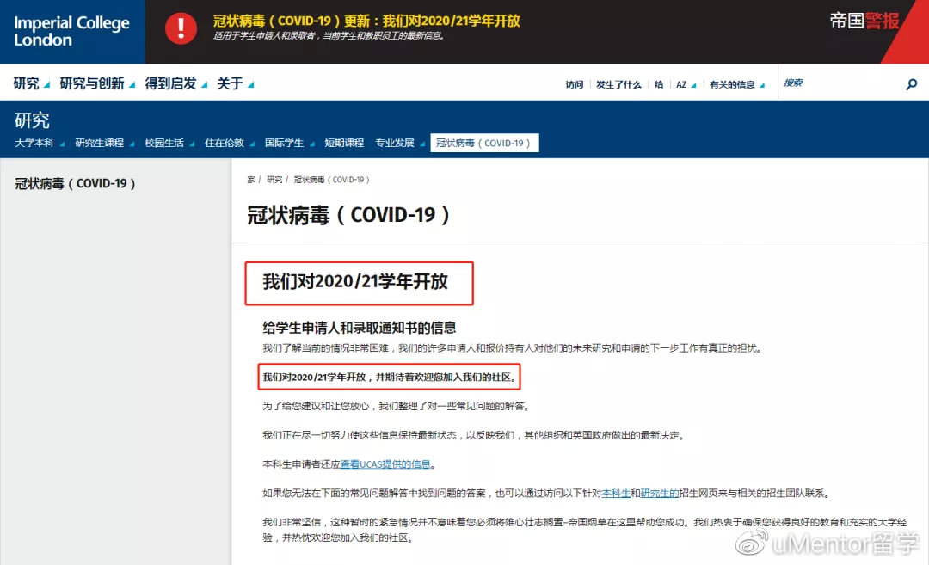Viewport: 929px width, 565px height.
Task: Open the 专业发展 submenu
Action: [x=400, y=144]
